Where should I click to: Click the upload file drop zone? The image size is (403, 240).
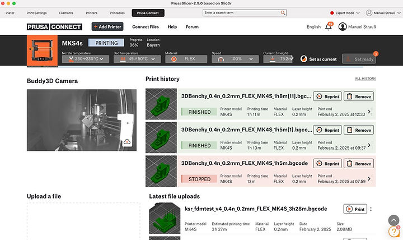(83, 221)
